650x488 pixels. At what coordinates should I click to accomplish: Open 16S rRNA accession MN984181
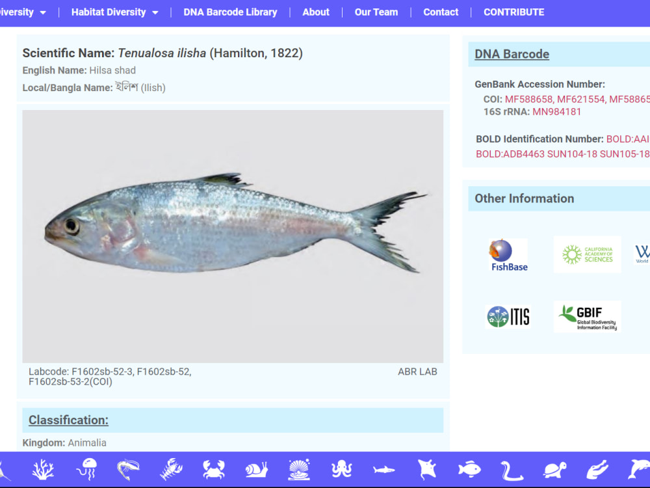pos(557,112)
